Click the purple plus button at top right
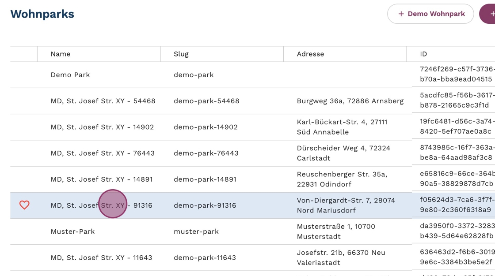The width and height of the screenshot is (495, 276). tap(487, 14)
